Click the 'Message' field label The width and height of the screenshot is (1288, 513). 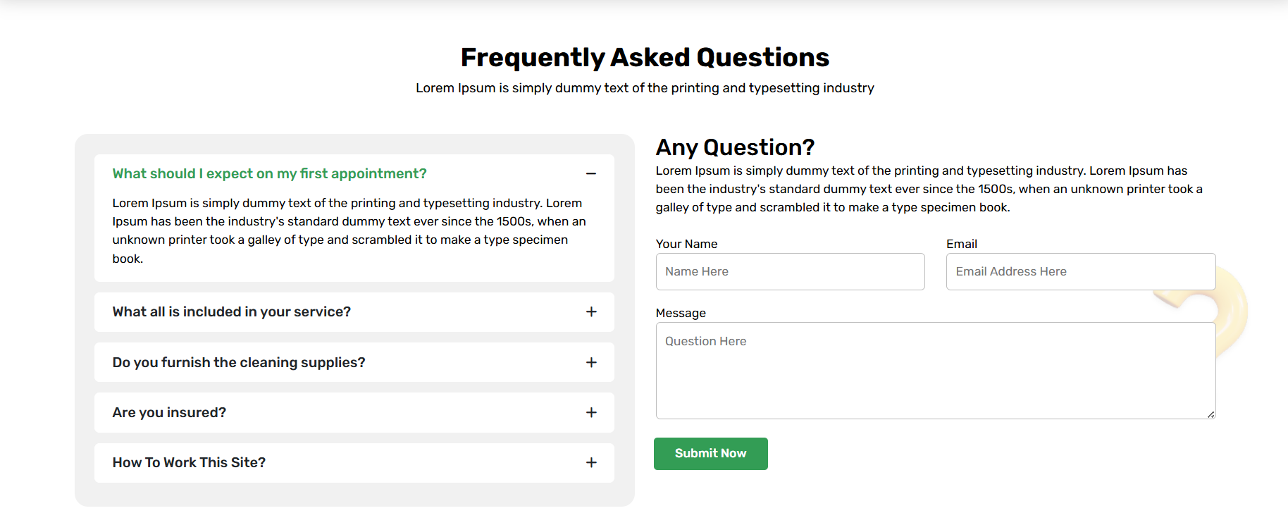[681, 313]
